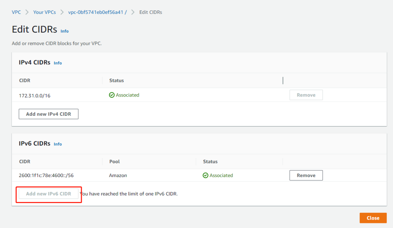Viewport: 393px width, 228px height.
Task: Click the disabled Add new IPv6 CIDR button
Action: point(48,194)
